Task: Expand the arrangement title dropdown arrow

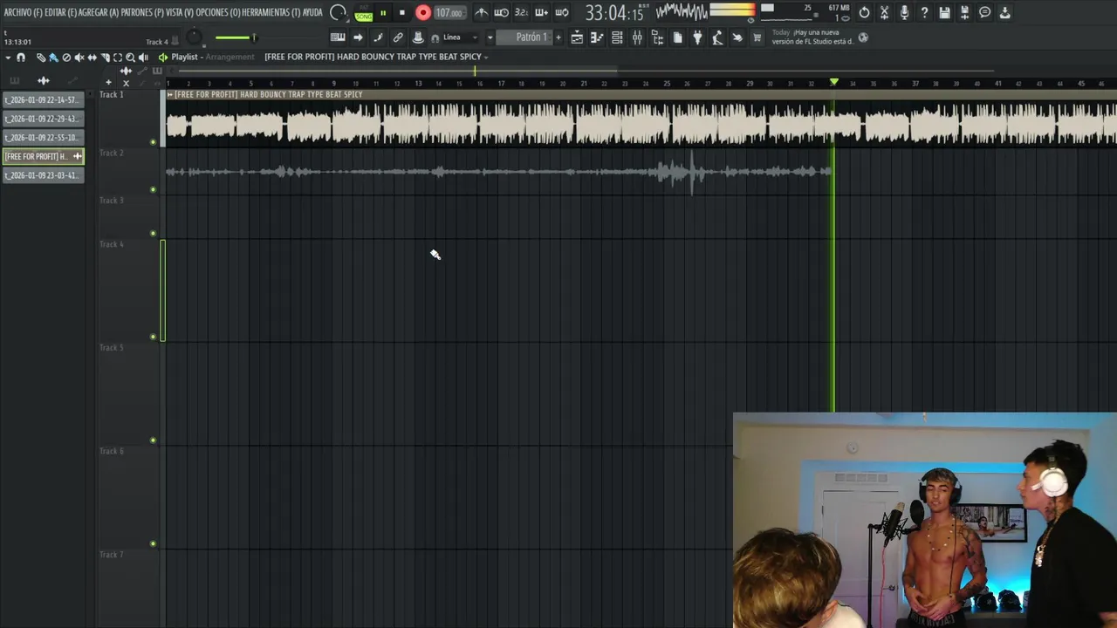Action: pos(485,57)
